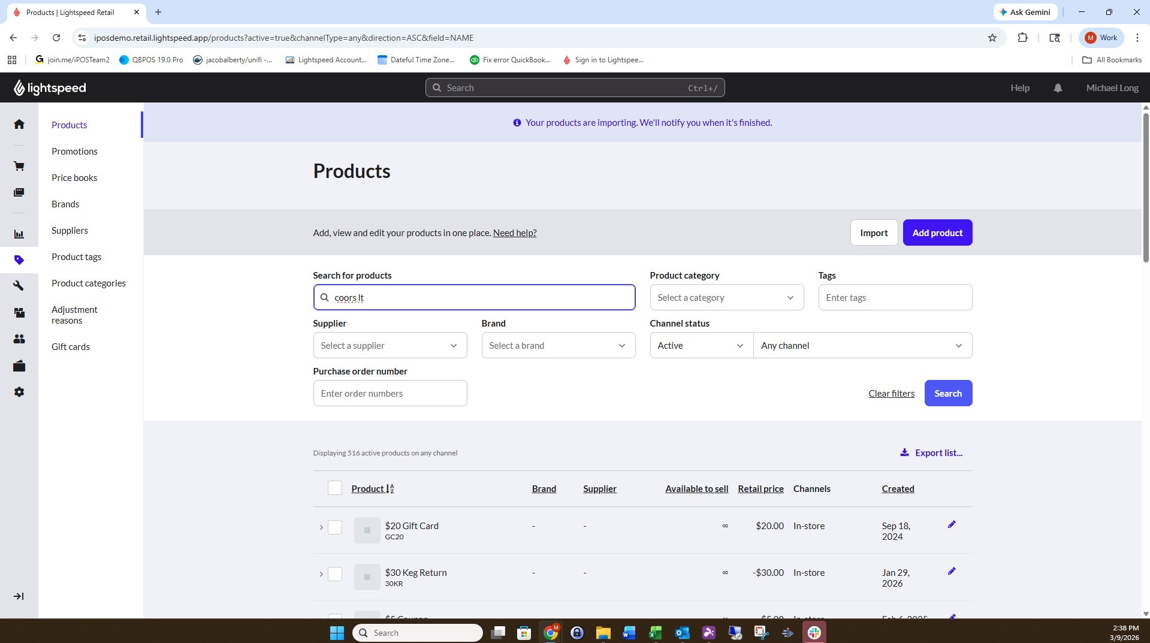
Task: Open the Product category dropdown
Action: point(726,297)
